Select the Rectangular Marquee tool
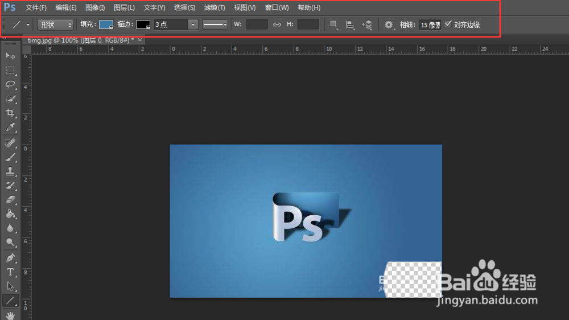Viewport: 569px width, 320px height. click(x=10, y=69)
